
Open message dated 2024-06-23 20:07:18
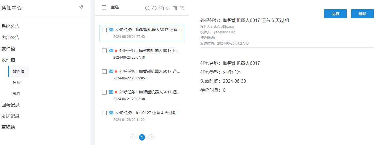pos(142,54)
